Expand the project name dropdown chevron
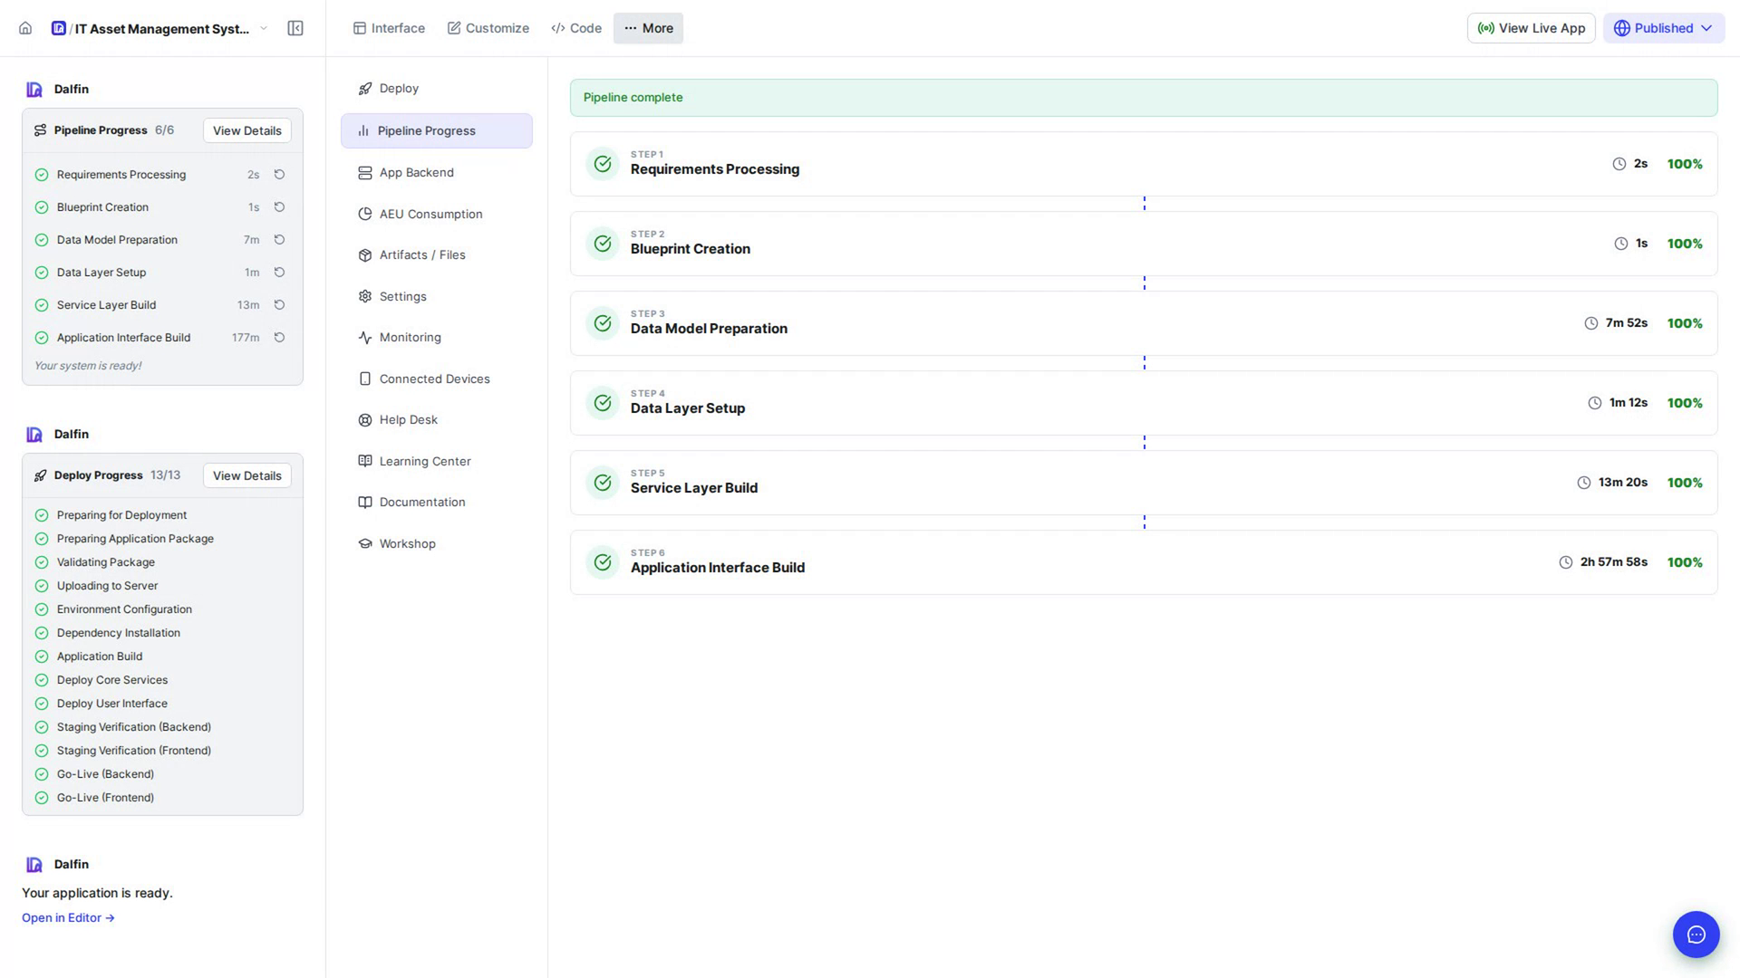This screenshot has height=978, width=1740. [x=264, y=28]
